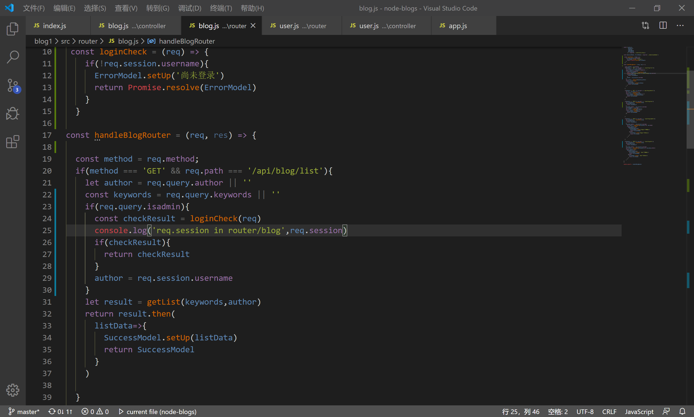Viewport: 694px width, 417px height.
Task: Expand router breadcrumb segment
Action: click(88, 41)
